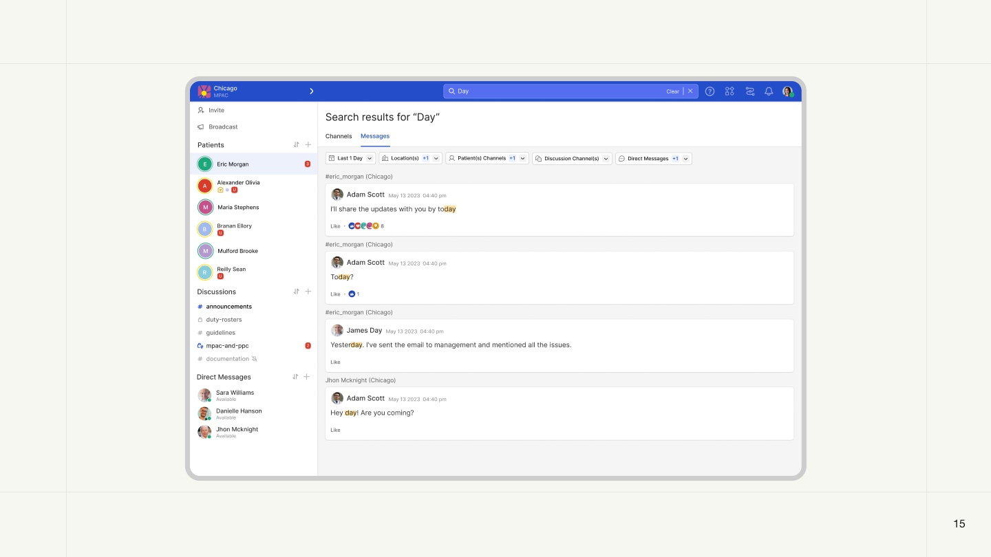
Task: Like James Day's message about management email
Action: coord(335,362)
